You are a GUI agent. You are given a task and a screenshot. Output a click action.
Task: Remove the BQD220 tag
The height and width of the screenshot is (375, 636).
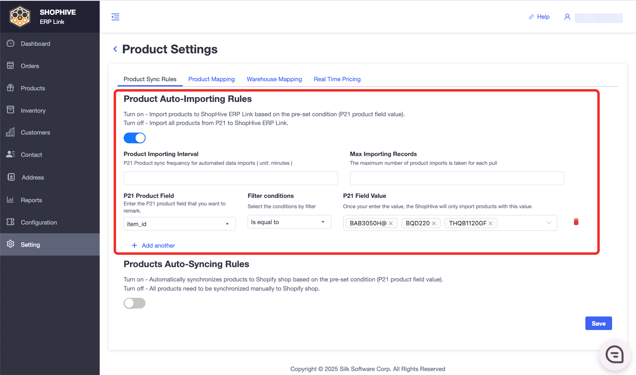point(434,223)
